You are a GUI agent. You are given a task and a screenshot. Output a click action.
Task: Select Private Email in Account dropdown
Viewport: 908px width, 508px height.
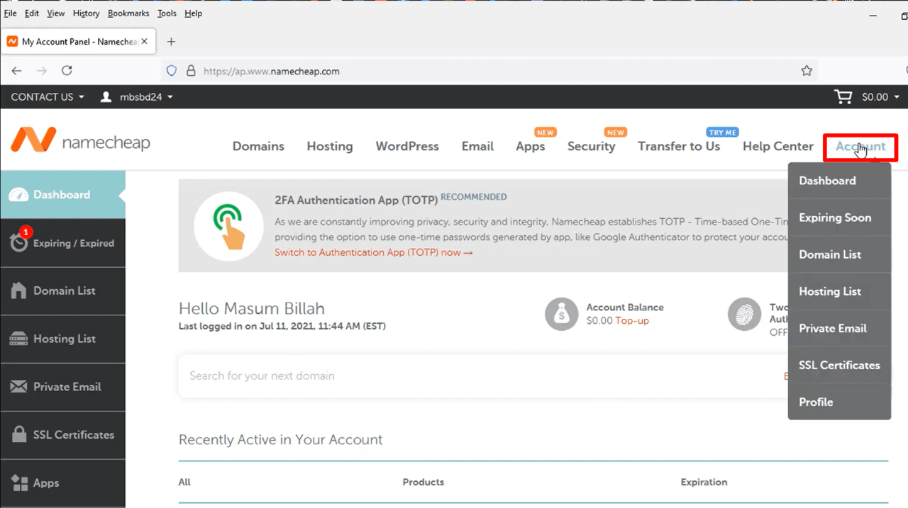point(839,328)
